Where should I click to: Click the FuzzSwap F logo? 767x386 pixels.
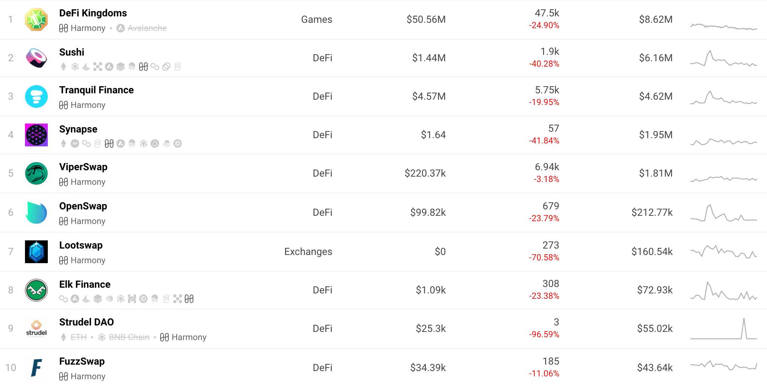click(36, 367)
